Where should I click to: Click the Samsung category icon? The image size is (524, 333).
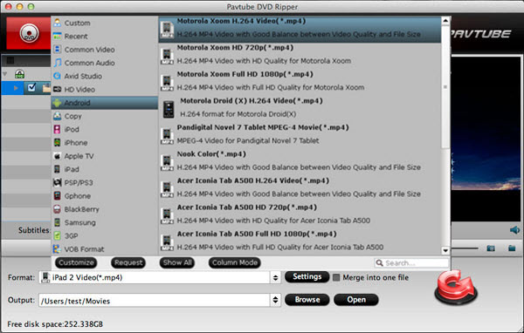(58, 222)
